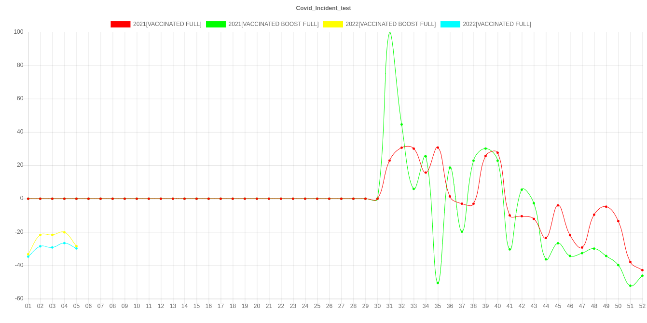Click the green data point at week 51
Image resolution: width=647 pixels, height=323 pixels.
click(x=630, y=286)
